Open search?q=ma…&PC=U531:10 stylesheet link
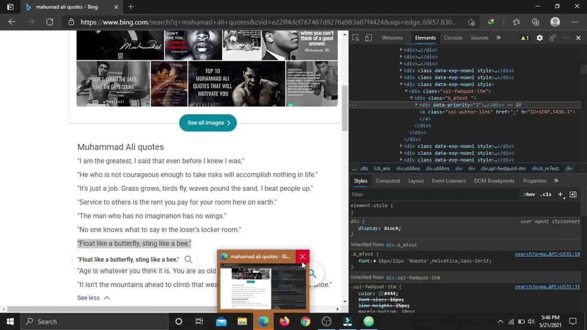 click(x=547, y=254)
